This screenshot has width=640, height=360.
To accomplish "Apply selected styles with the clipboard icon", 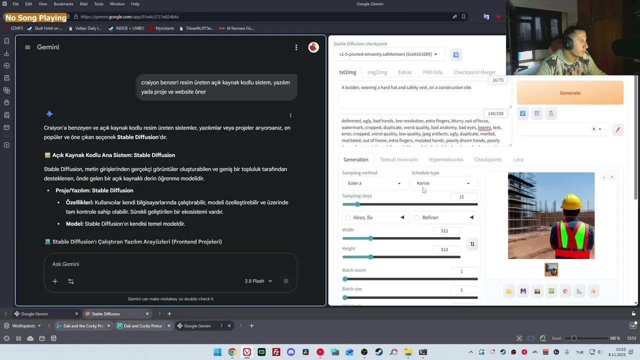I will coord(551,113).
